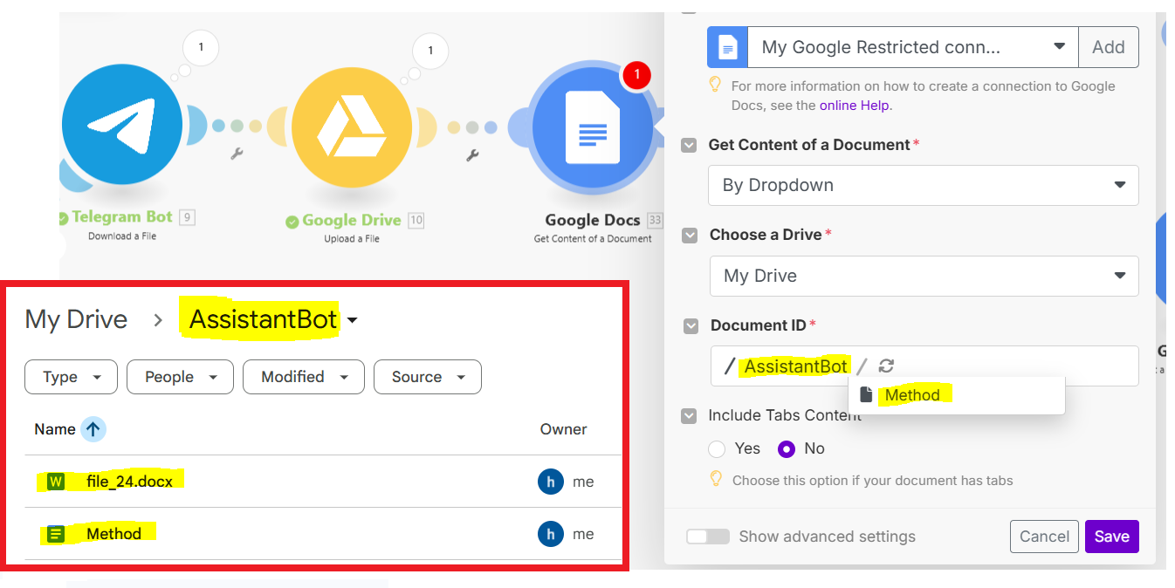
Task: Collapse the Include Tabs Content field
Action: 690,416
